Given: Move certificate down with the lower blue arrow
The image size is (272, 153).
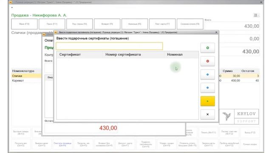Looking at the screenshot, I should [208, 88].
